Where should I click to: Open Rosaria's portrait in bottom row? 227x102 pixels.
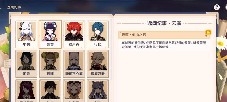coord(26,91)
